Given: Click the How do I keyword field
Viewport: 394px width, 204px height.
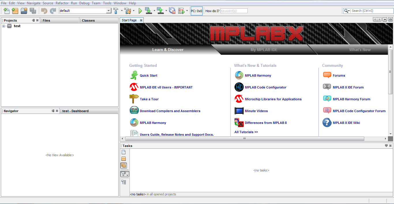Looking at the screenshot, I should pyautogui.click(x=234, y=11).
